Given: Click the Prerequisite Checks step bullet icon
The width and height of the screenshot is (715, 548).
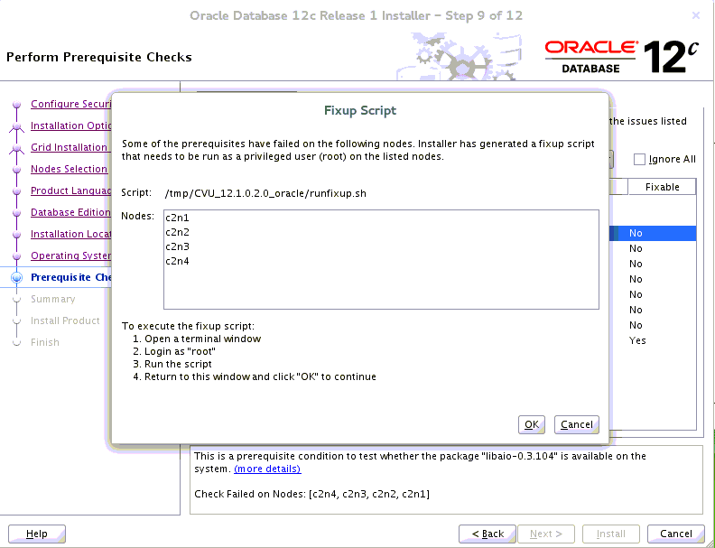Looking at the screenshot, I should click(17, 277).
